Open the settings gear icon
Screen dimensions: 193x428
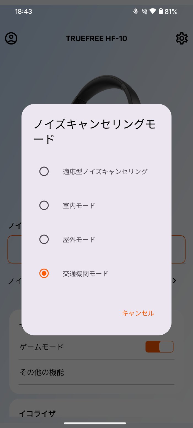(182, 38)
